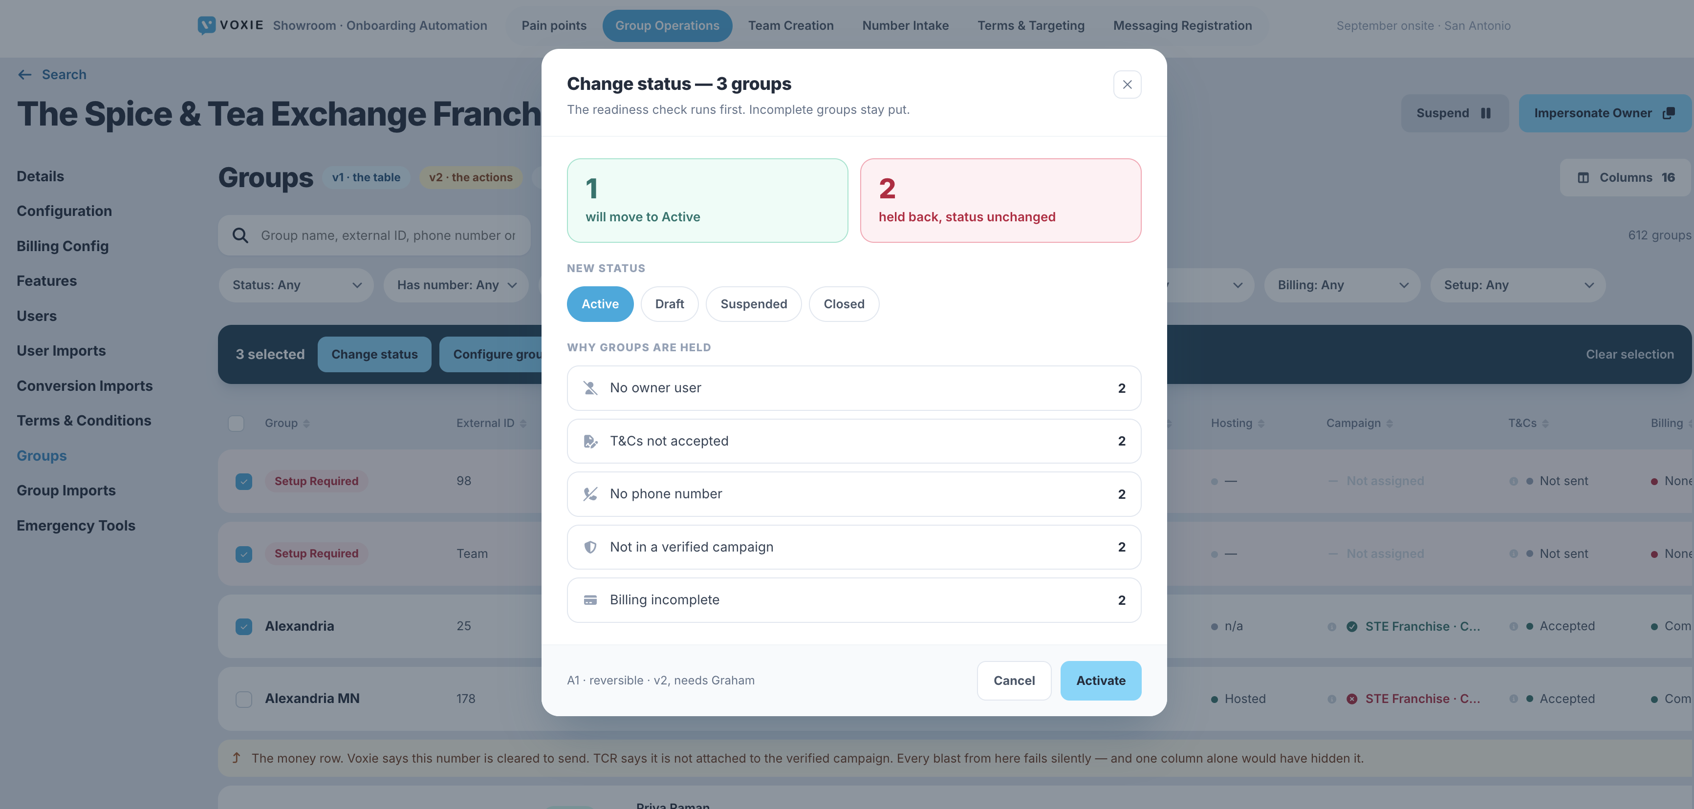Click the Voxie logo icon
This screenshot has width=1694, height=809.
coord(206,25)
